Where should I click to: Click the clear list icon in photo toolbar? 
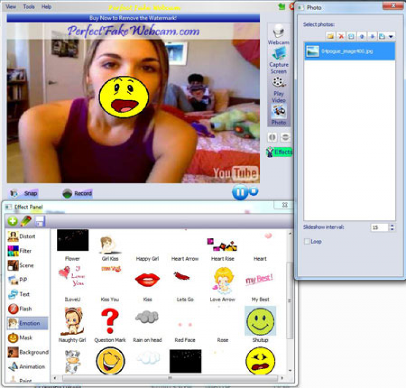click(x=351, y=36)
